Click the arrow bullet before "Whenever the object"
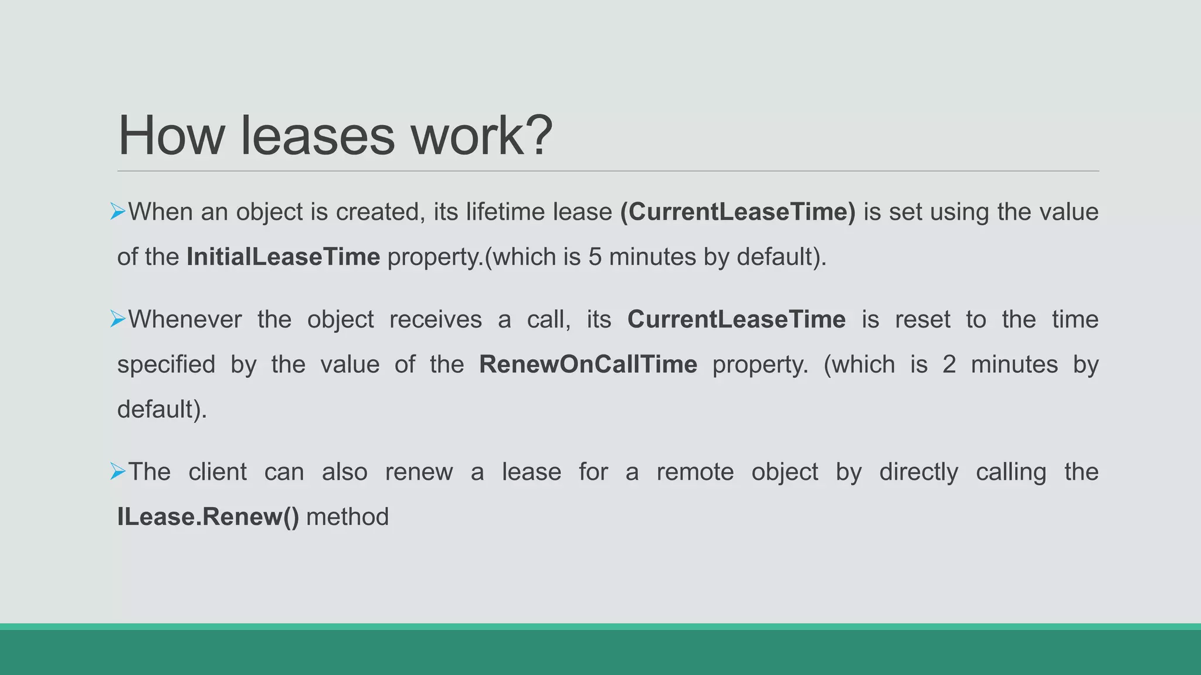1201x675 pixels. coord(117,319)
